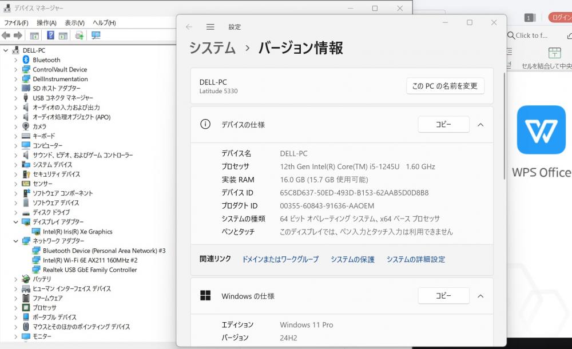Click the edition value "Windows 11 Pro"

coord(307,324)
